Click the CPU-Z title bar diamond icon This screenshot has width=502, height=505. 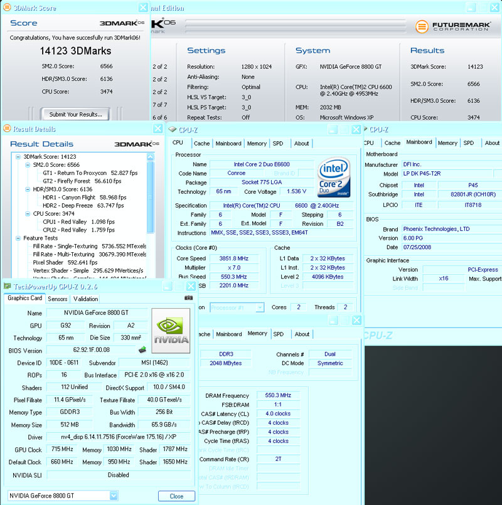[173, 129]
